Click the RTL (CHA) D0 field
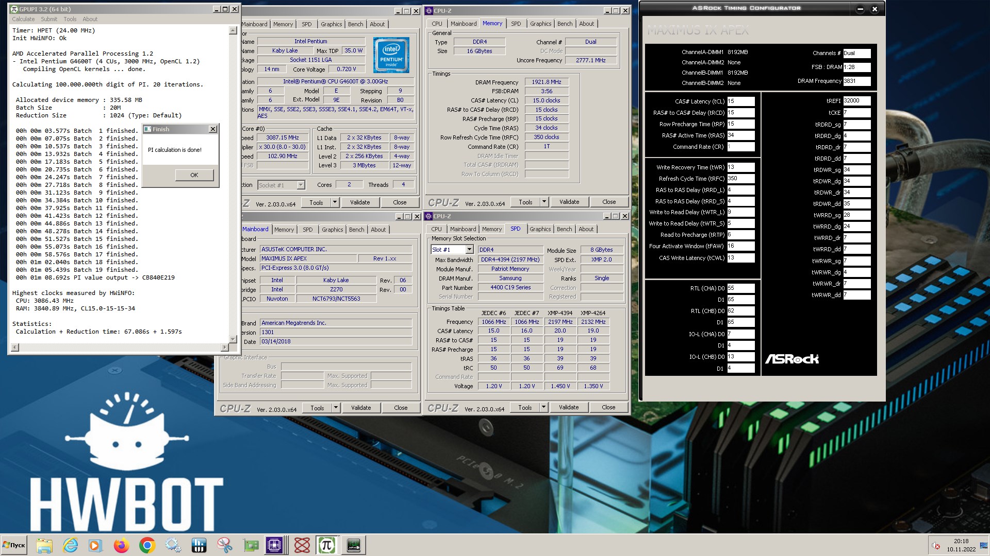The image size is (990, 556). 740,288
